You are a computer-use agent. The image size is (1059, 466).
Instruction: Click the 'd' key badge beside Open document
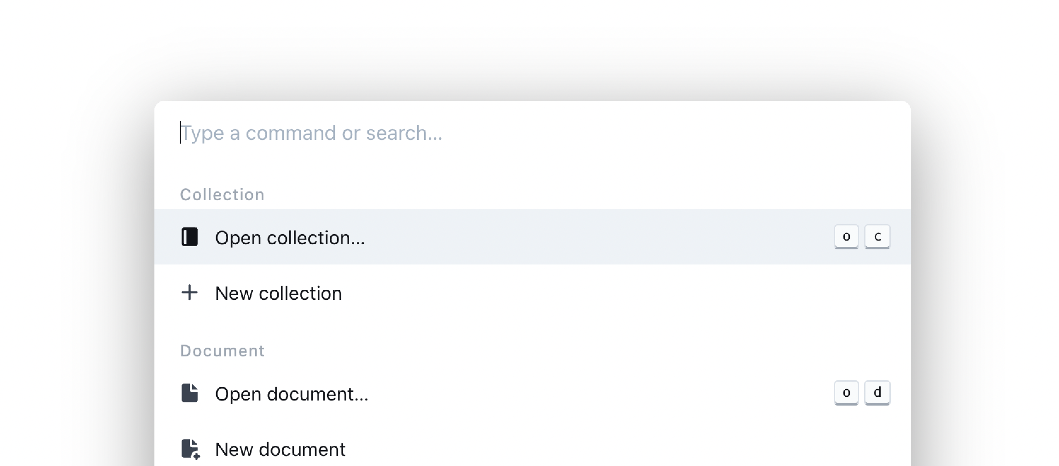[x=878, y=393]
